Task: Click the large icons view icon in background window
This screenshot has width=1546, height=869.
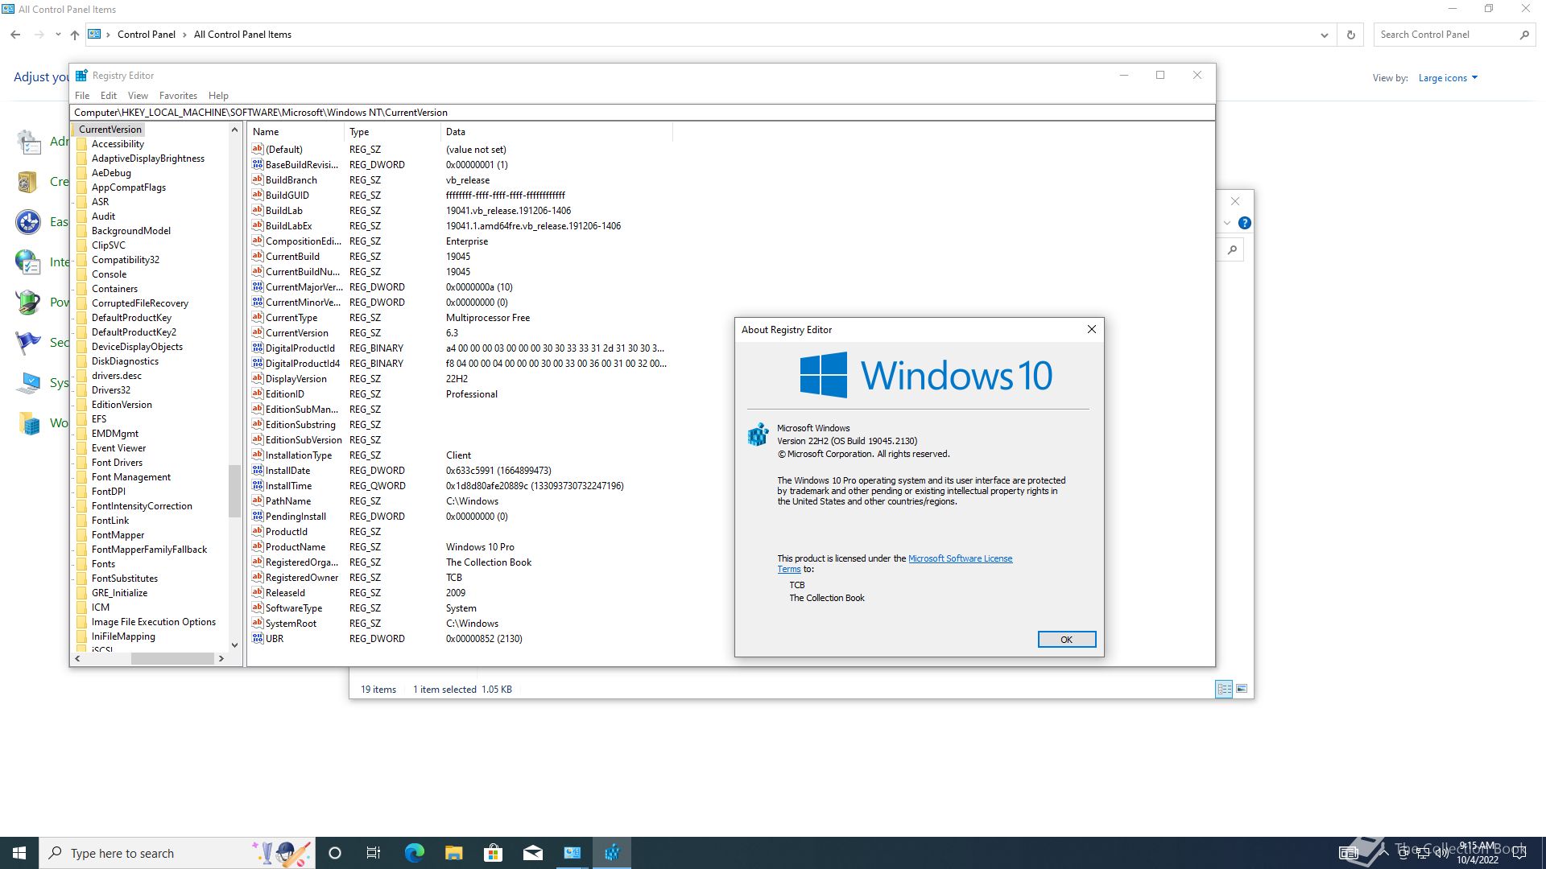Action: (x=1242, y=689)
